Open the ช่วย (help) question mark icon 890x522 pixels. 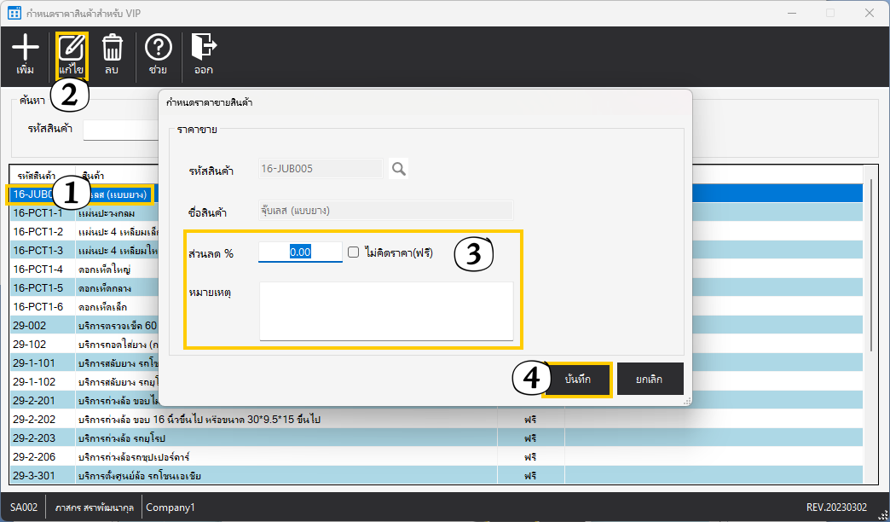[158, 49]
